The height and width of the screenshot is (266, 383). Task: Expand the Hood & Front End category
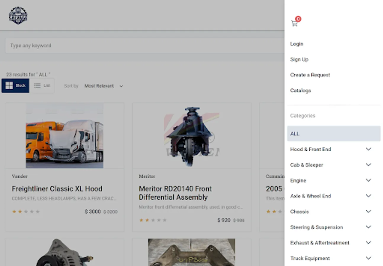pyautogui.click(x=368, y=149)
